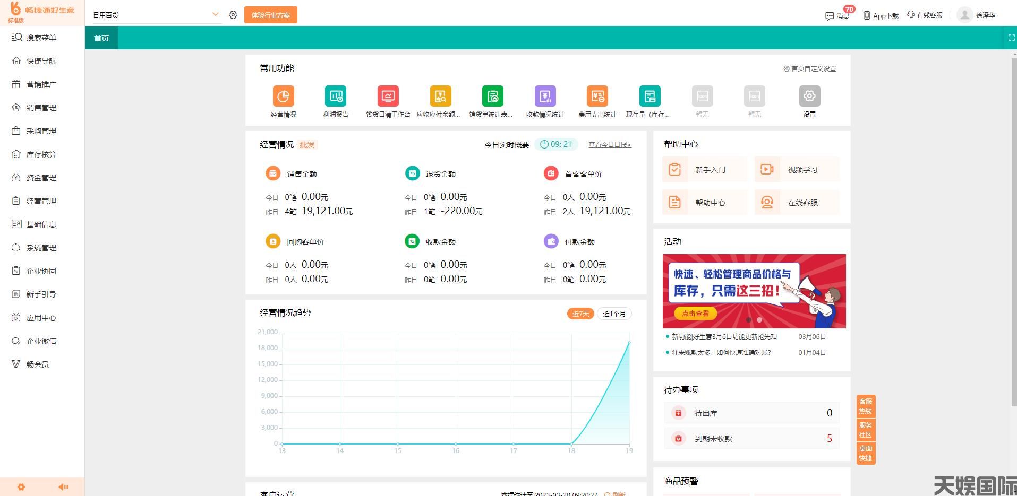This screenshot has height=496, width=1017.
Task: Open article 往来账款太多，如何快速准确对账
Action: [721, 352]
